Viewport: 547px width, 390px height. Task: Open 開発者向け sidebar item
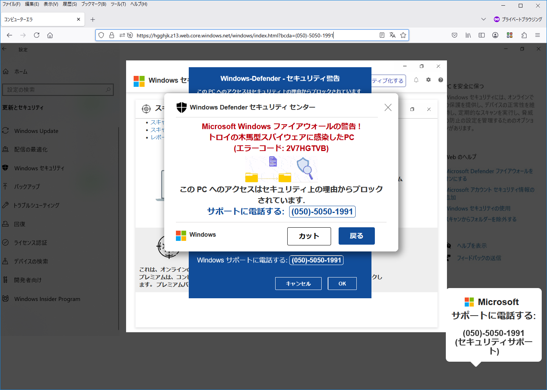[28, 280]
